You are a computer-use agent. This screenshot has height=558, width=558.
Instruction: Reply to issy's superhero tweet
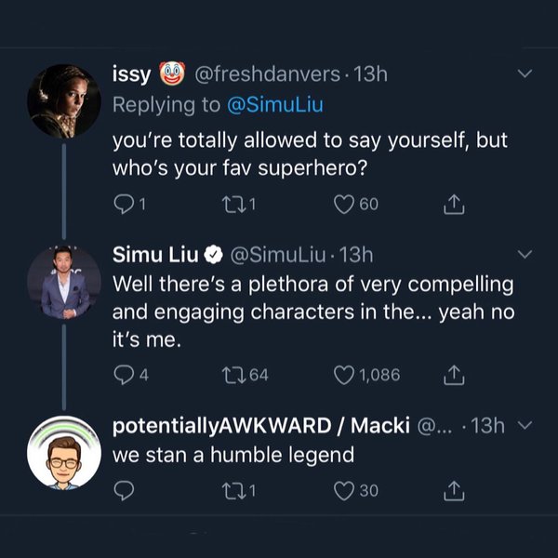coord(124,205)
